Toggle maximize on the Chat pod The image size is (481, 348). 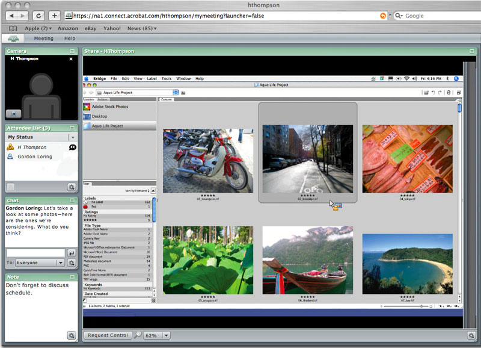pyautogui.click(x=72, y=200)
